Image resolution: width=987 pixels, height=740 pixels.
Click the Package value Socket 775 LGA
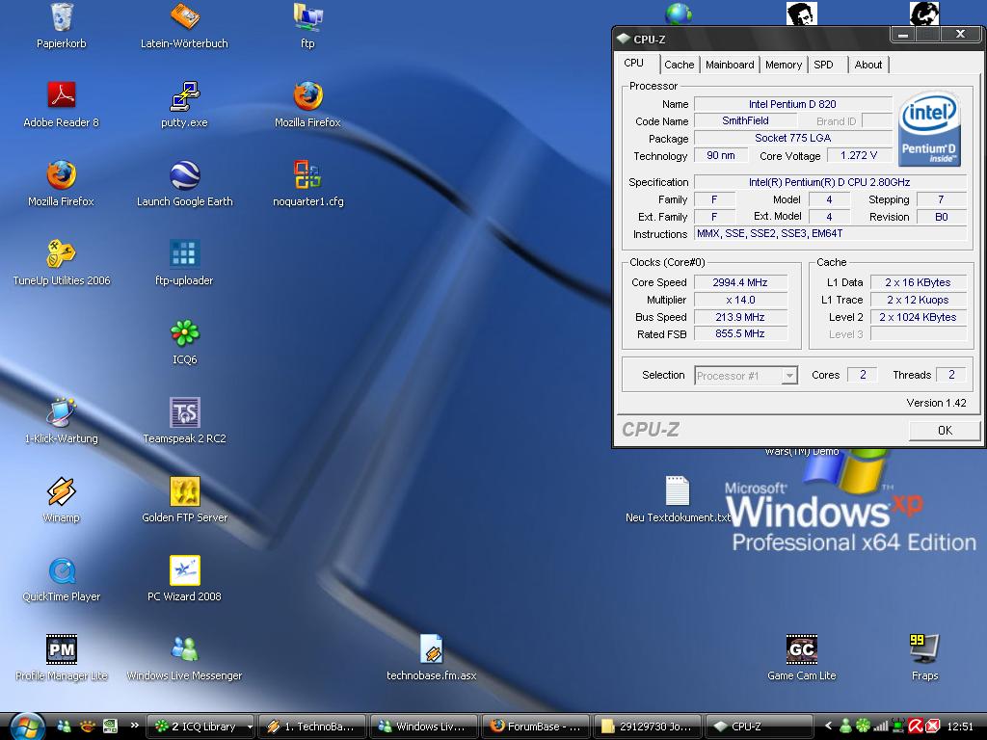792,138
